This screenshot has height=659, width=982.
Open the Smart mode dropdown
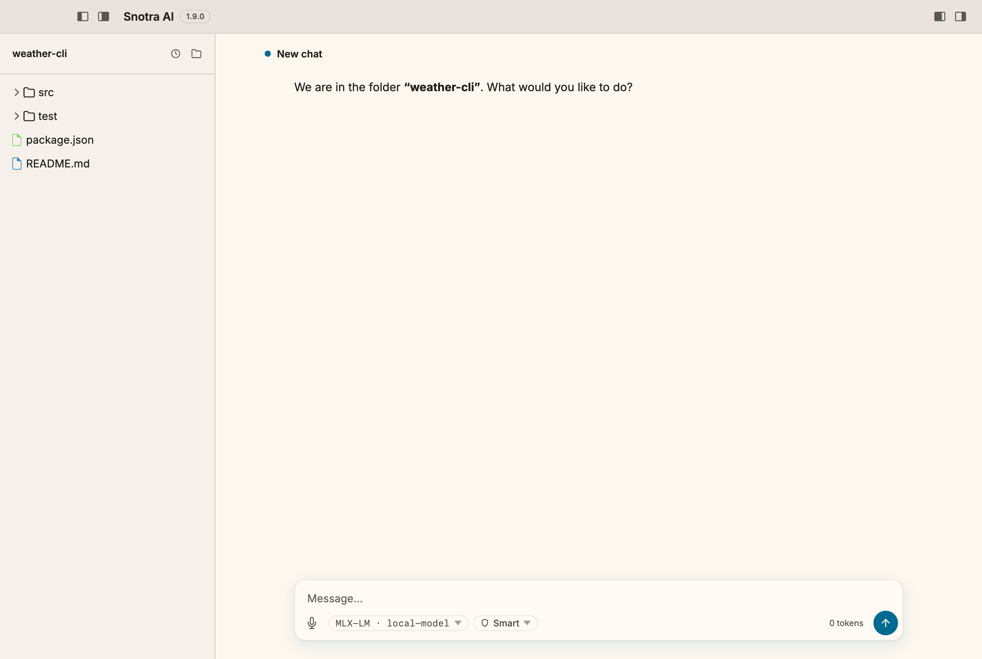click(505, 623)
